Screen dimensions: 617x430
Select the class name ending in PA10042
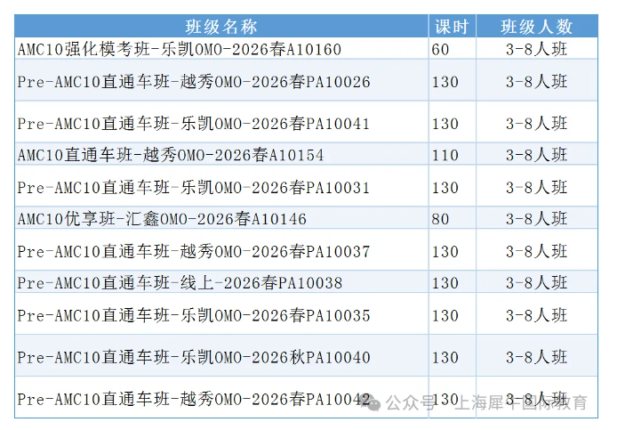(x=194, y=400)
